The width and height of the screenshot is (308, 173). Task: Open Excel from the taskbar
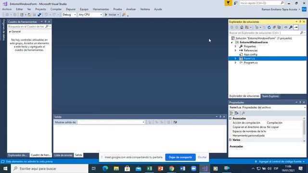point(150,169)
